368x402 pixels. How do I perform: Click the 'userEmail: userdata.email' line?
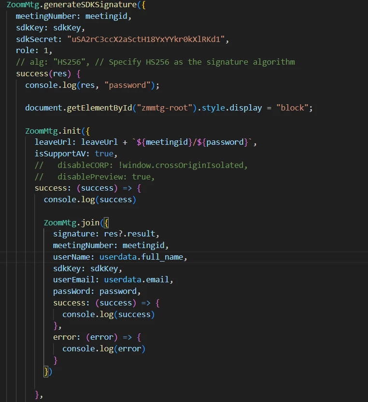coord(113,279)
